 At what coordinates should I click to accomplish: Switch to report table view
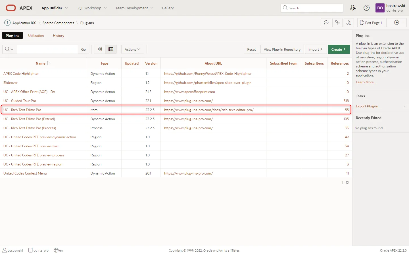click(x=111, y=49)
